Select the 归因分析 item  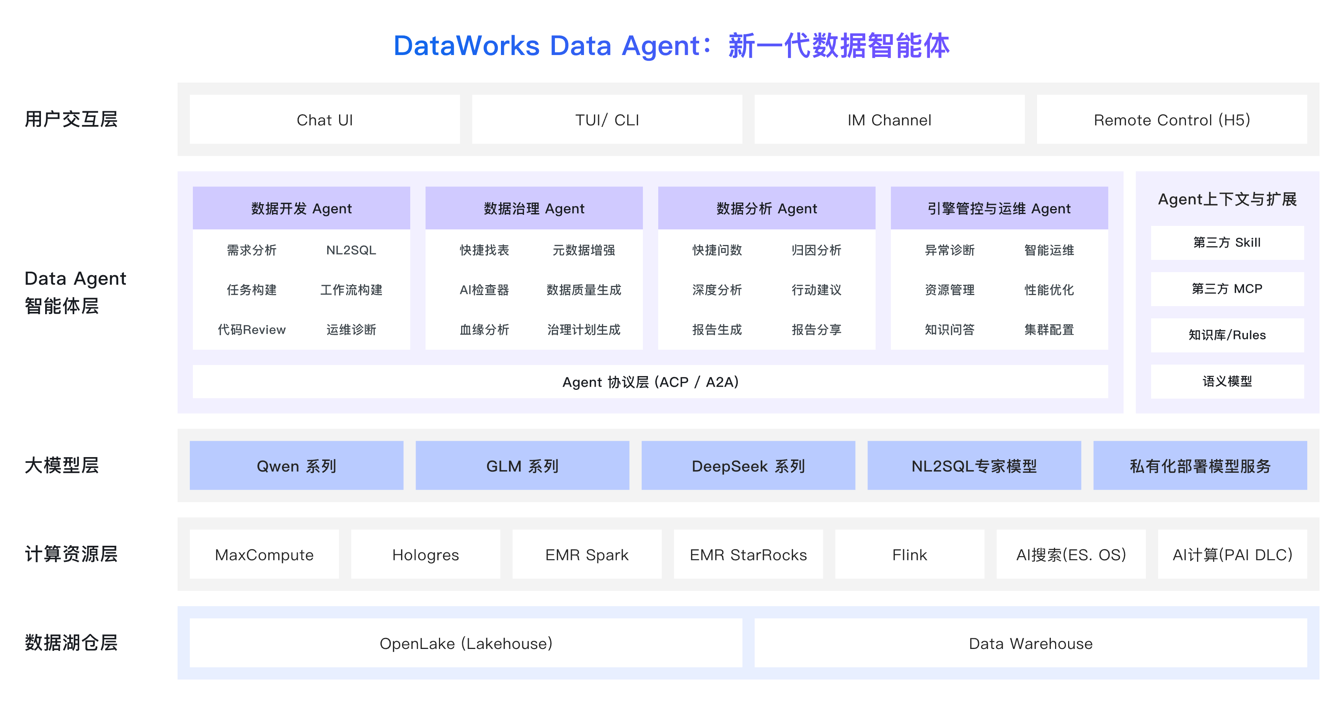(x=817, y=250)
